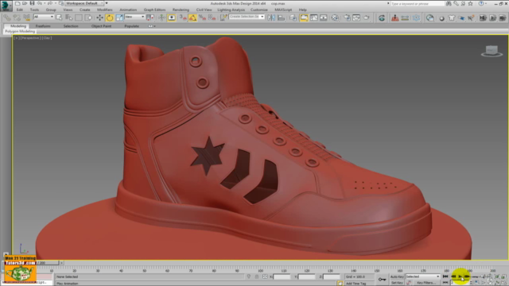
Task: Open the Graph Editors menu
Action: coord(154,10)
